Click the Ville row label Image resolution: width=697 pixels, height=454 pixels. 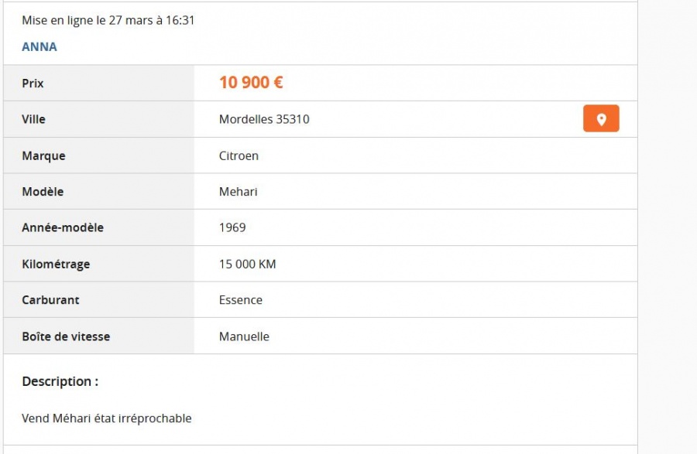pos(34,119)
